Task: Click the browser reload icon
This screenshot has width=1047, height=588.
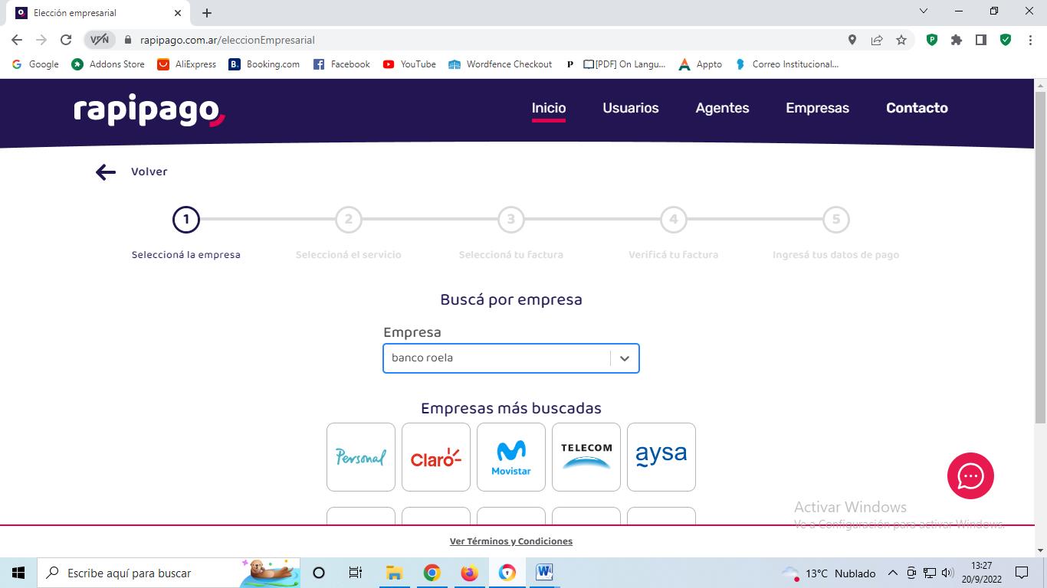Action: click(66, 40)
